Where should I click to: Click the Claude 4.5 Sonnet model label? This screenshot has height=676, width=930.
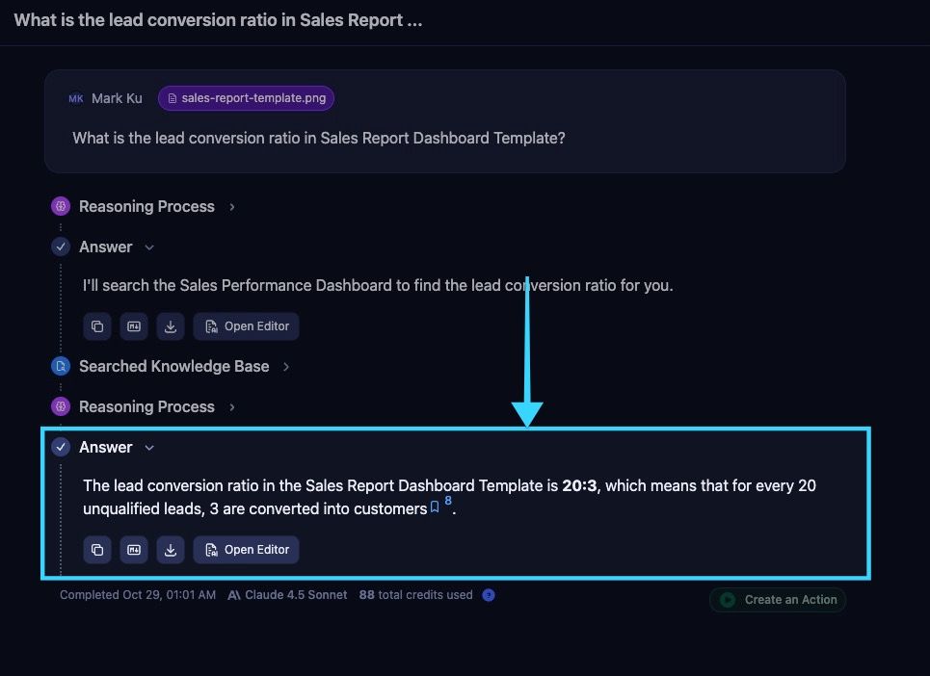(287, 595)
